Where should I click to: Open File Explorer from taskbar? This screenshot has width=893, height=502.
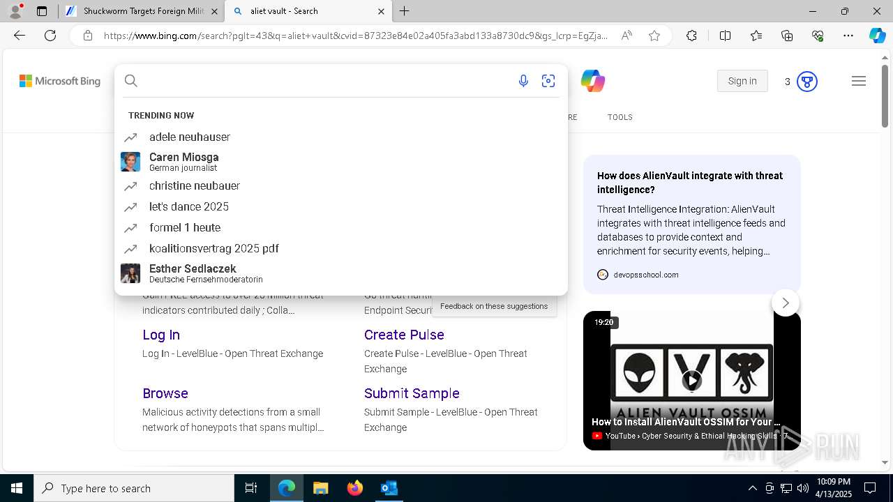click(321, 488)
